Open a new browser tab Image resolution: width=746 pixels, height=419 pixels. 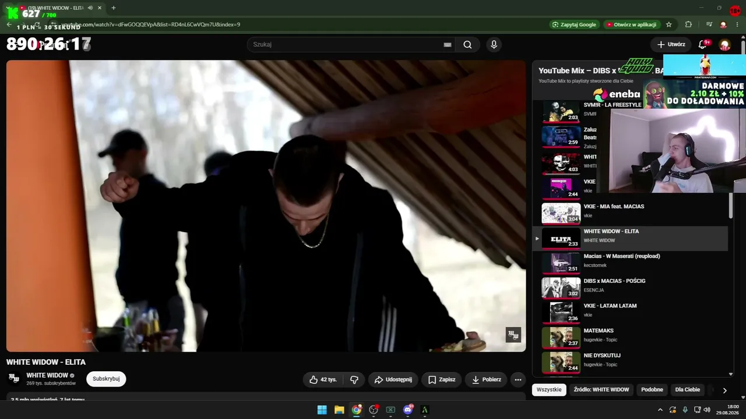pyautogui.click(x=113, y=8)
